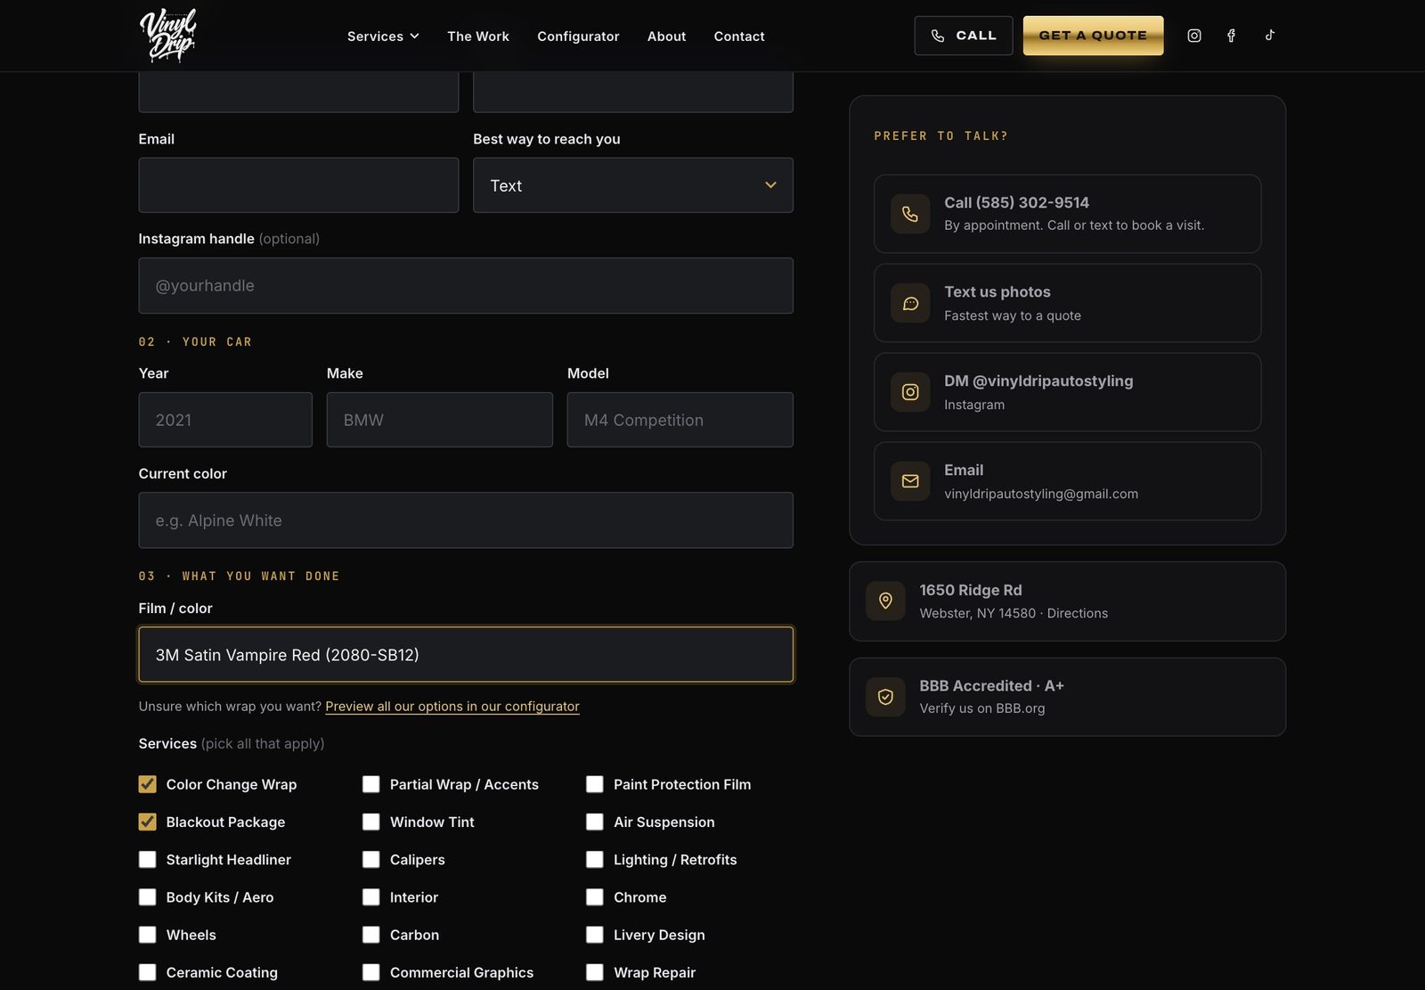The height and width of the screenshot is (990, 1425).
Task: Click Verify us on BBB.org text
Action: (982, 708)
